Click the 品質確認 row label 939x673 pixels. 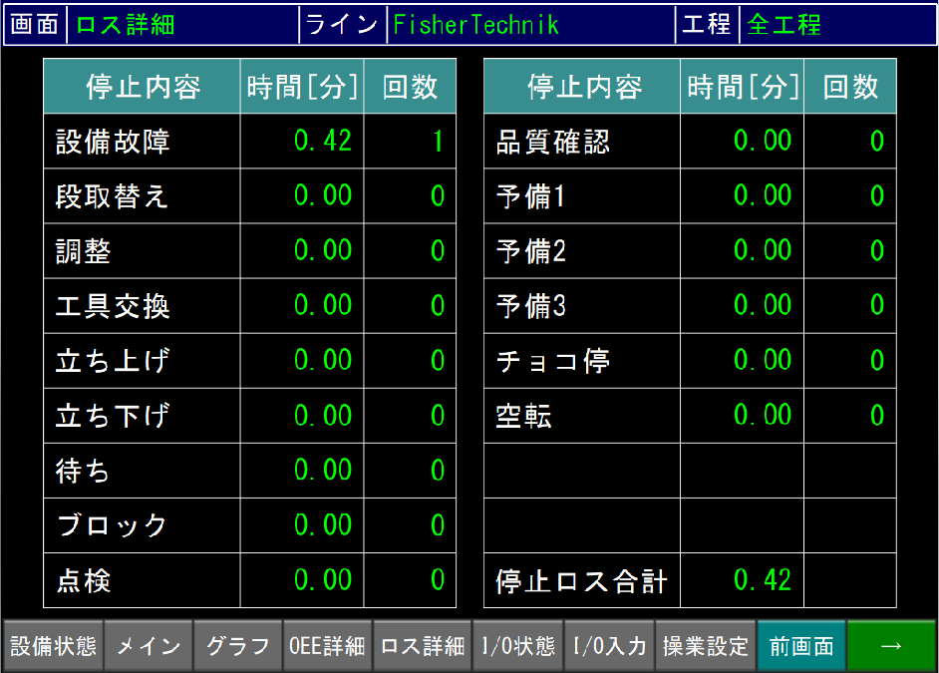point(553,142)
